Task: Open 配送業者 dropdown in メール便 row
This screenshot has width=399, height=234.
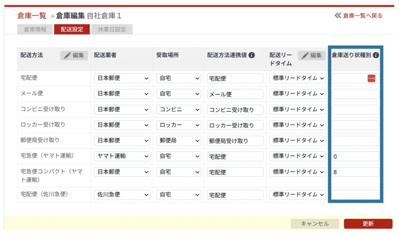Action: tap(122, 94)
